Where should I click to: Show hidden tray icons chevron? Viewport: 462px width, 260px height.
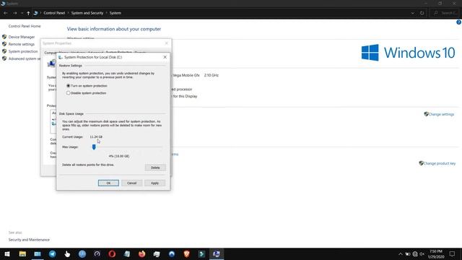(x=401, y=254)
